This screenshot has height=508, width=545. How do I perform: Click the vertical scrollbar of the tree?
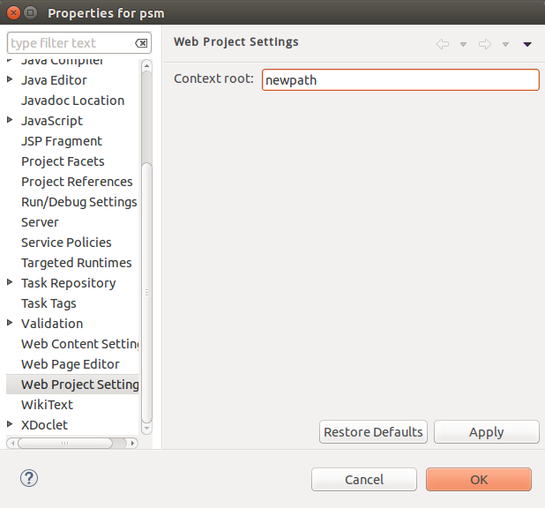coord(147,291)
